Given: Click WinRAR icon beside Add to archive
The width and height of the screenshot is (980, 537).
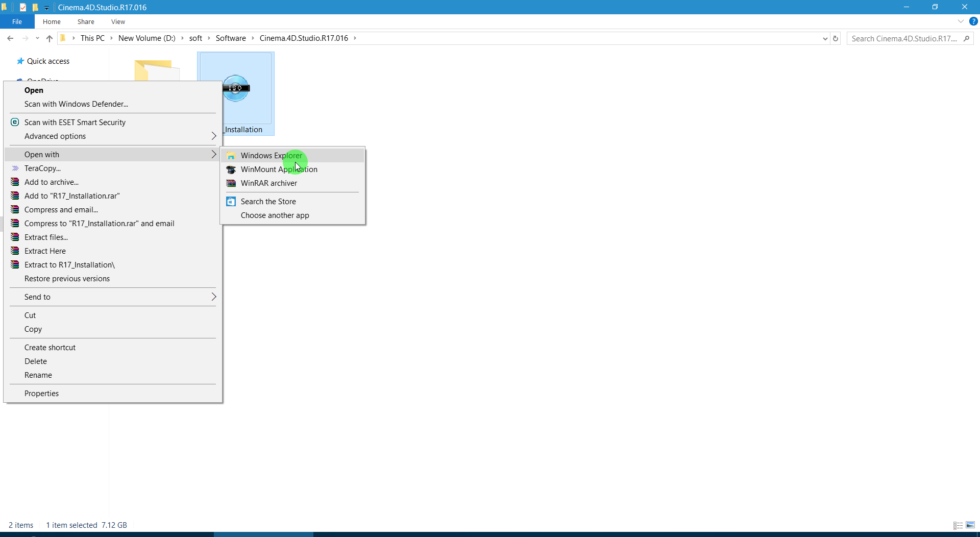Looking at the screenshot, I should (x=15, y=182).
